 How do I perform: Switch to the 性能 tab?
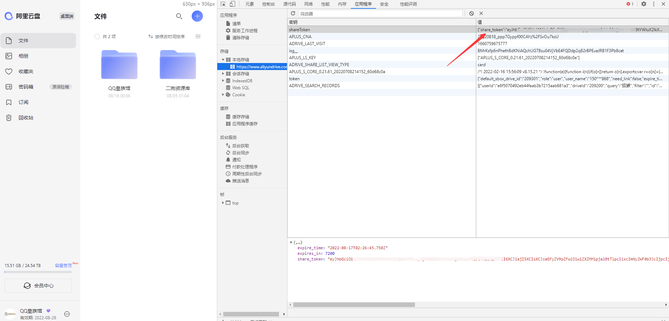point(325,4)
